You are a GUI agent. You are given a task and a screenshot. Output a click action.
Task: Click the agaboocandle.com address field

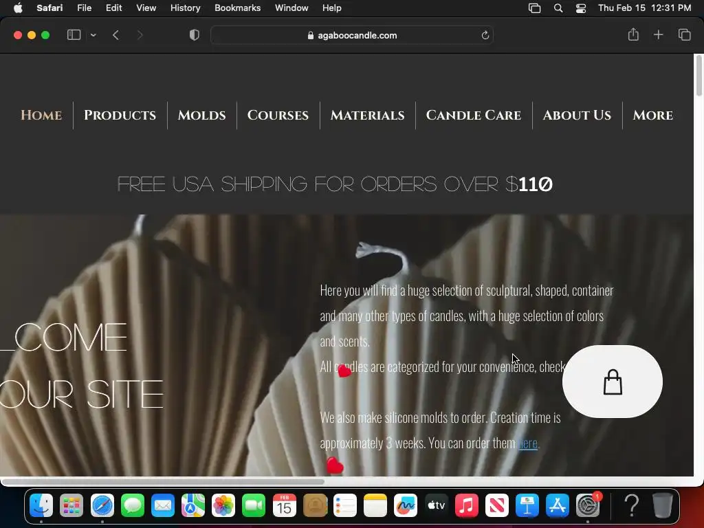pyautogui.click(x=352, y=36)
